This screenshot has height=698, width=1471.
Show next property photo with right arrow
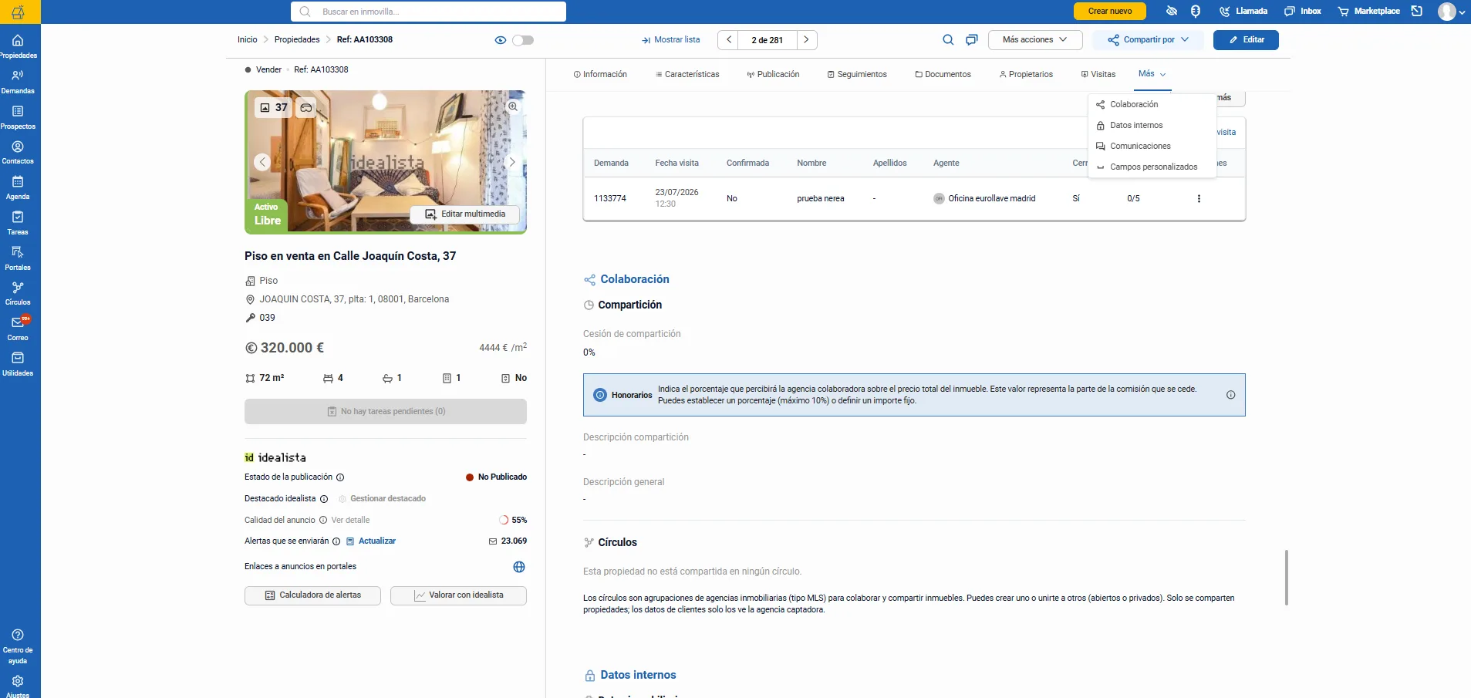pyautogui.click(x=511, y=162)
